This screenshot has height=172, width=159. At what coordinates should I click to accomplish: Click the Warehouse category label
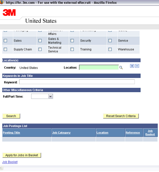click(x=126, y=49)
